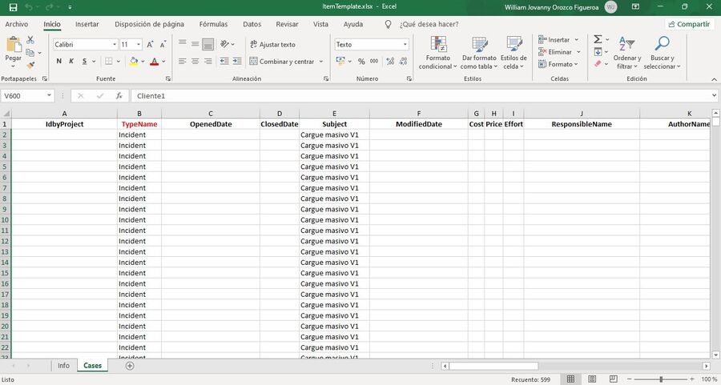Click the Cut scissors icon

tap(30, 39)
